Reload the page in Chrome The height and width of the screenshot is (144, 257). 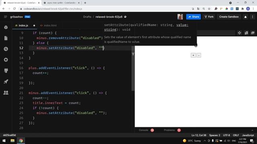(14, 9)
